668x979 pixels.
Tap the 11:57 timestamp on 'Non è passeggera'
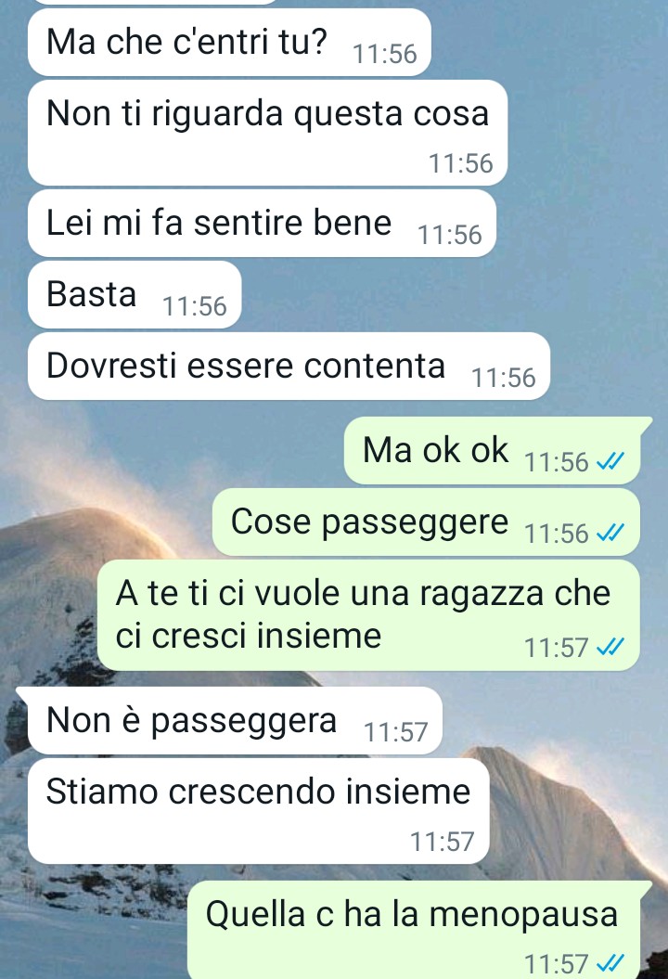pyautogui.click(x=396, y=732)
